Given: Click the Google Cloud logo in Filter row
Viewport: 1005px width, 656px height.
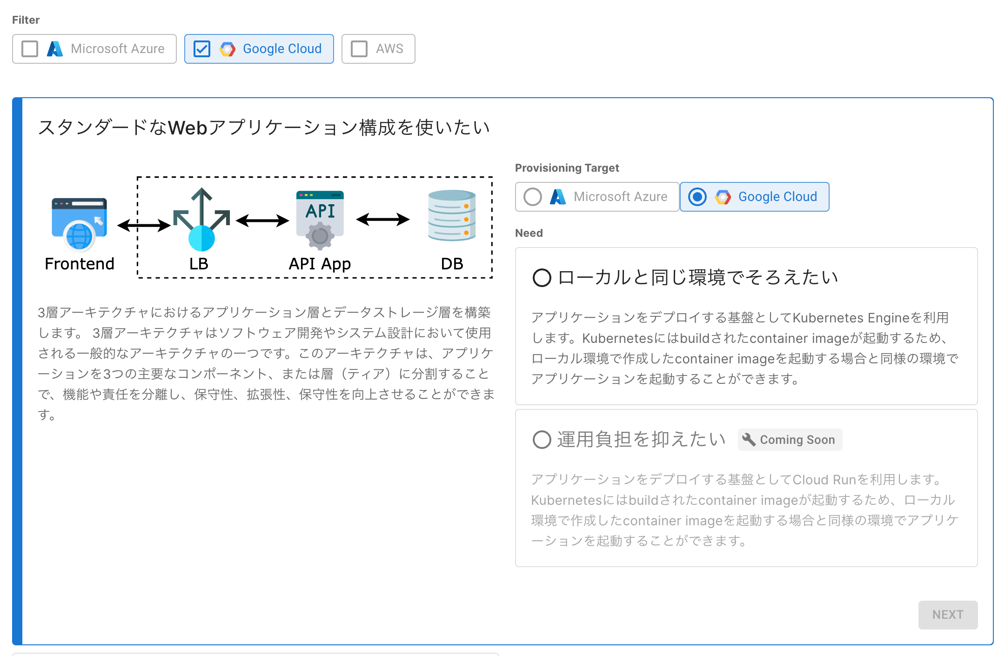Looking at the screenshot, I should [228, 49].
